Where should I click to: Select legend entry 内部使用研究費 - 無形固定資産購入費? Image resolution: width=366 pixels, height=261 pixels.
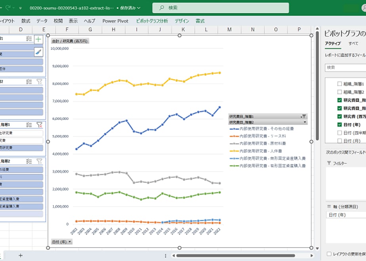268,159
